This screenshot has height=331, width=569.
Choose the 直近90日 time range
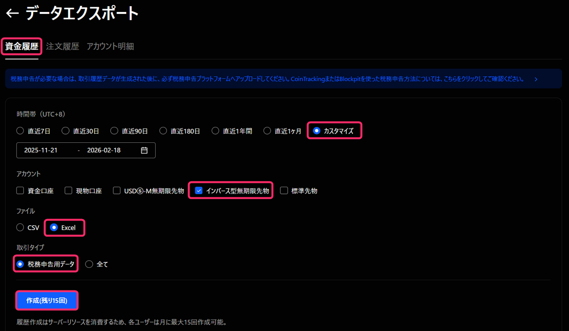(115, 131)
